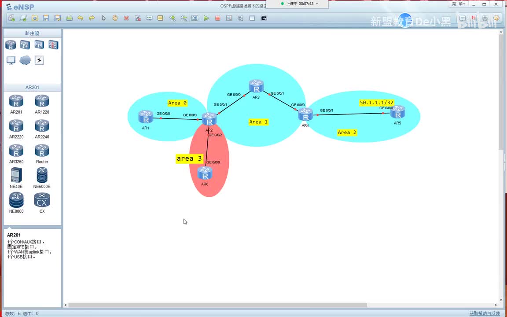Pick the AR3260 router model
This screenshot has width=507, height=317.
point(16,154)
